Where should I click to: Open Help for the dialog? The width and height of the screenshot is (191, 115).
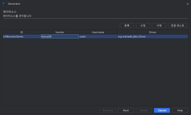[x=180, y=110]
